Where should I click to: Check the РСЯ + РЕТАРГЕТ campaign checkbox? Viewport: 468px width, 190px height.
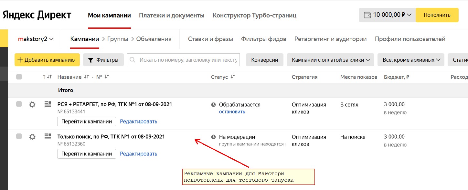19,104
